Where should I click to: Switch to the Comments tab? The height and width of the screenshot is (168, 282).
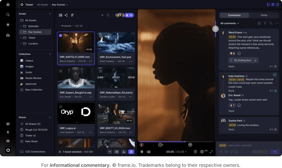234,15
